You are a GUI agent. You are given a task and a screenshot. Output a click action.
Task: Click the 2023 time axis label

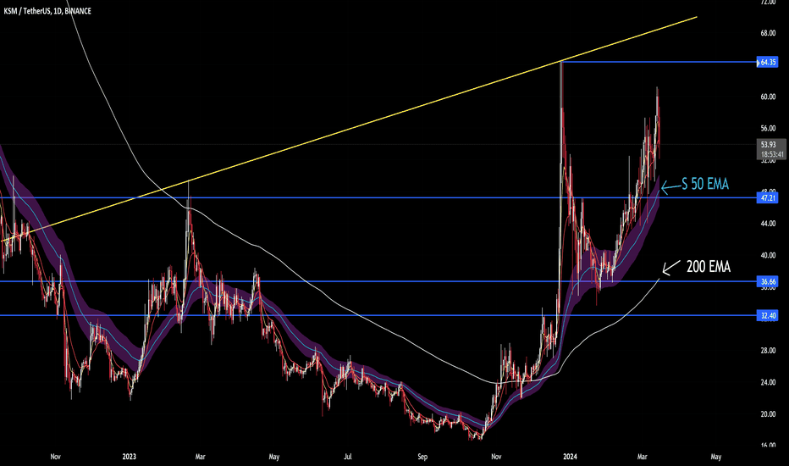click(130, 457)
